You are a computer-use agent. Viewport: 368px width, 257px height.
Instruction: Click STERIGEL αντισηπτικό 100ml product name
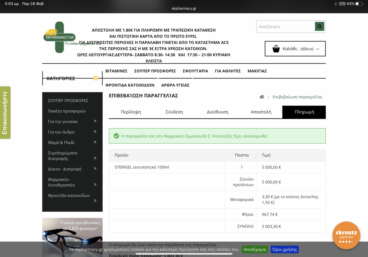[x=142, y=167]
